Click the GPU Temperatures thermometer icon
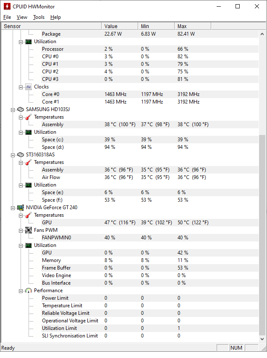 [x=29, y=215]
